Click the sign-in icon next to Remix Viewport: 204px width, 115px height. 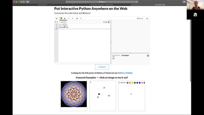point(147,19)
